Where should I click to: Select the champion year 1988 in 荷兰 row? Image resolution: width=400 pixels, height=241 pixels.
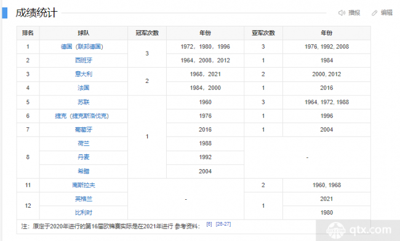click(x=206, y=143)
